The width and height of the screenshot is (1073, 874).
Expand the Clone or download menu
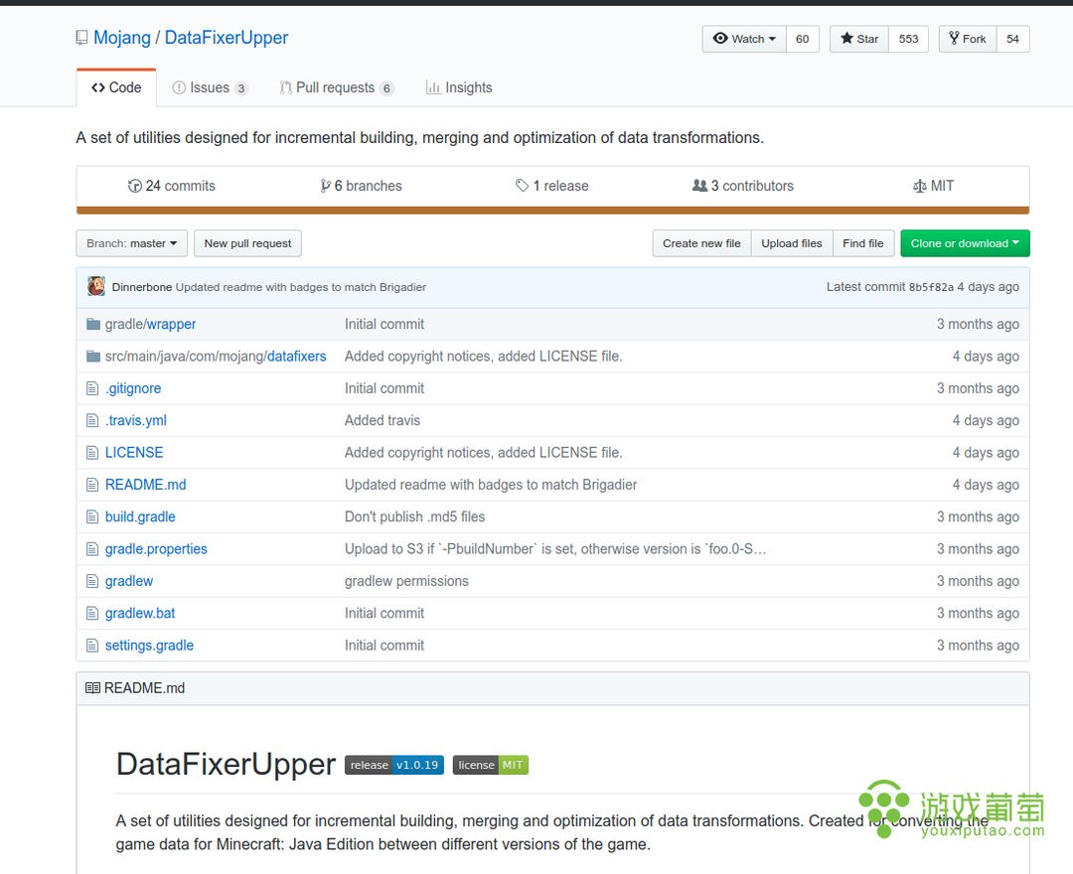965,243
